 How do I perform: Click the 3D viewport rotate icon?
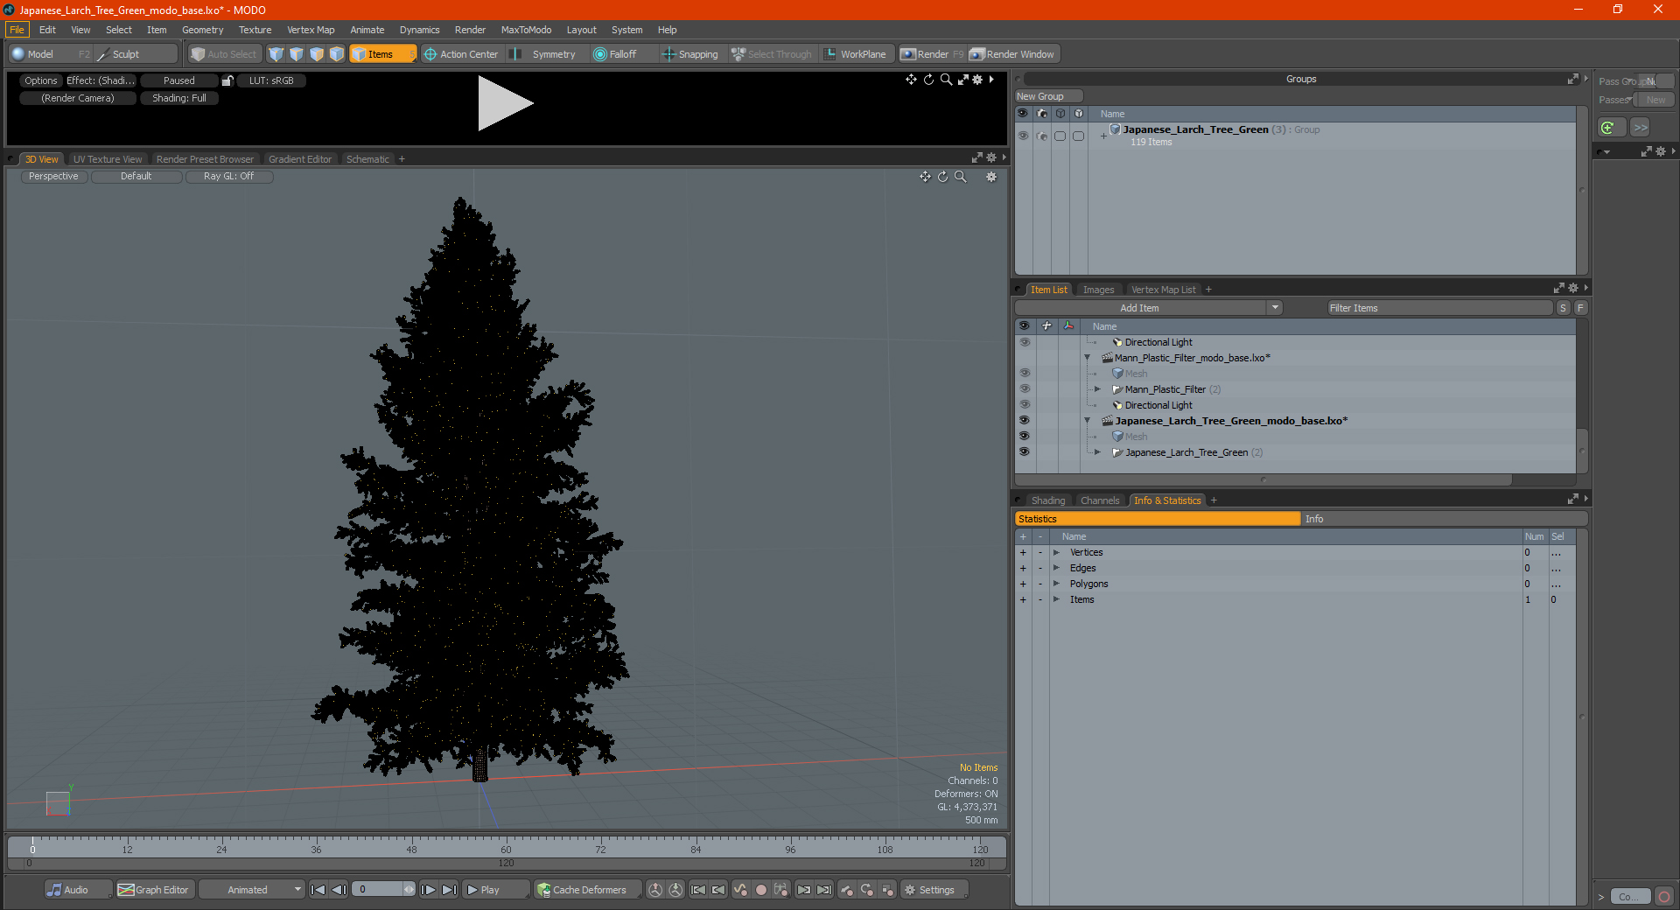(x=943, y=177)
